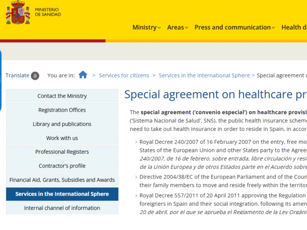
Task: Follow the 'Services for citizens' breadcrumb link
Action: 124,75
